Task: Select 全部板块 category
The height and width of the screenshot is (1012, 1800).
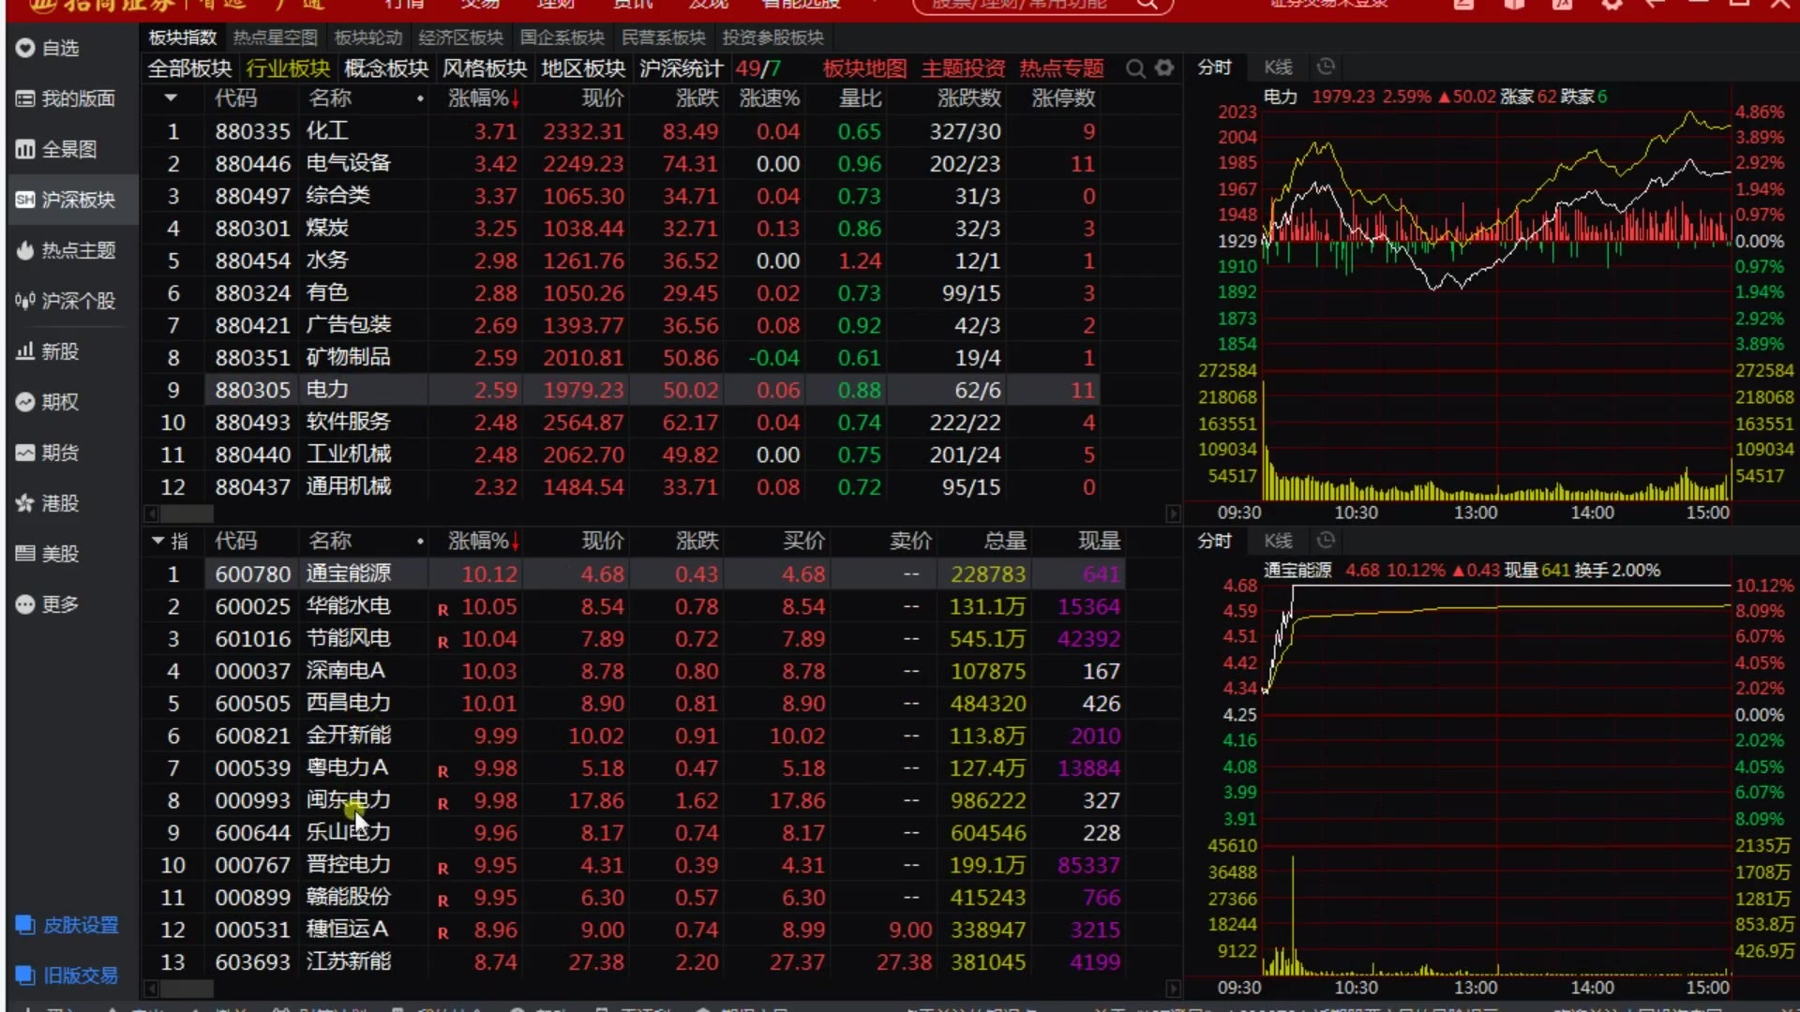Action: click(189, 68)
